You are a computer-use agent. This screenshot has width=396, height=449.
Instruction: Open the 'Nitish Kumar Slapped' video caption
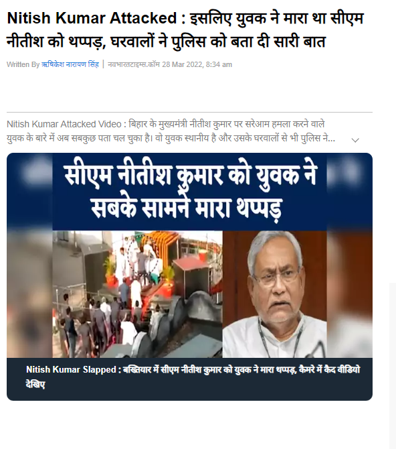(x=193, y=377)
